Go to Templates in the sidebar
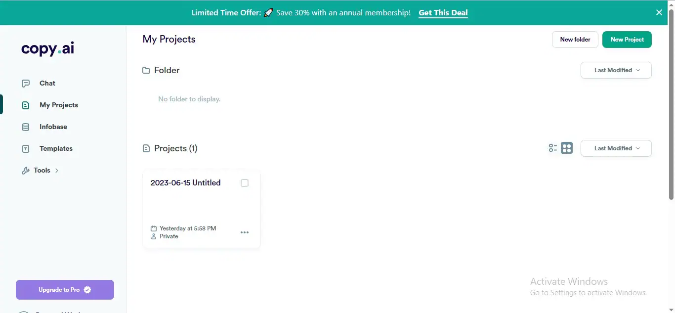 point(56,149)
